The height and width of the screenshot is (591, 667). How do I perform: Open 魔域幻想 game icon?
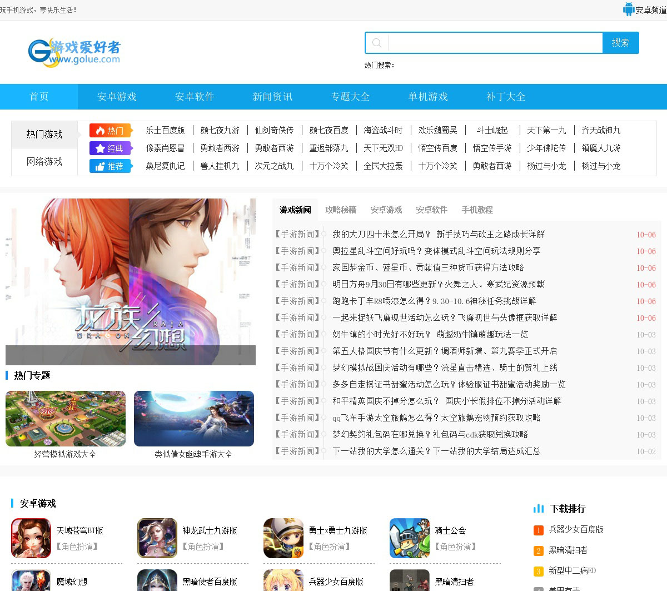[x=31, y=580]
